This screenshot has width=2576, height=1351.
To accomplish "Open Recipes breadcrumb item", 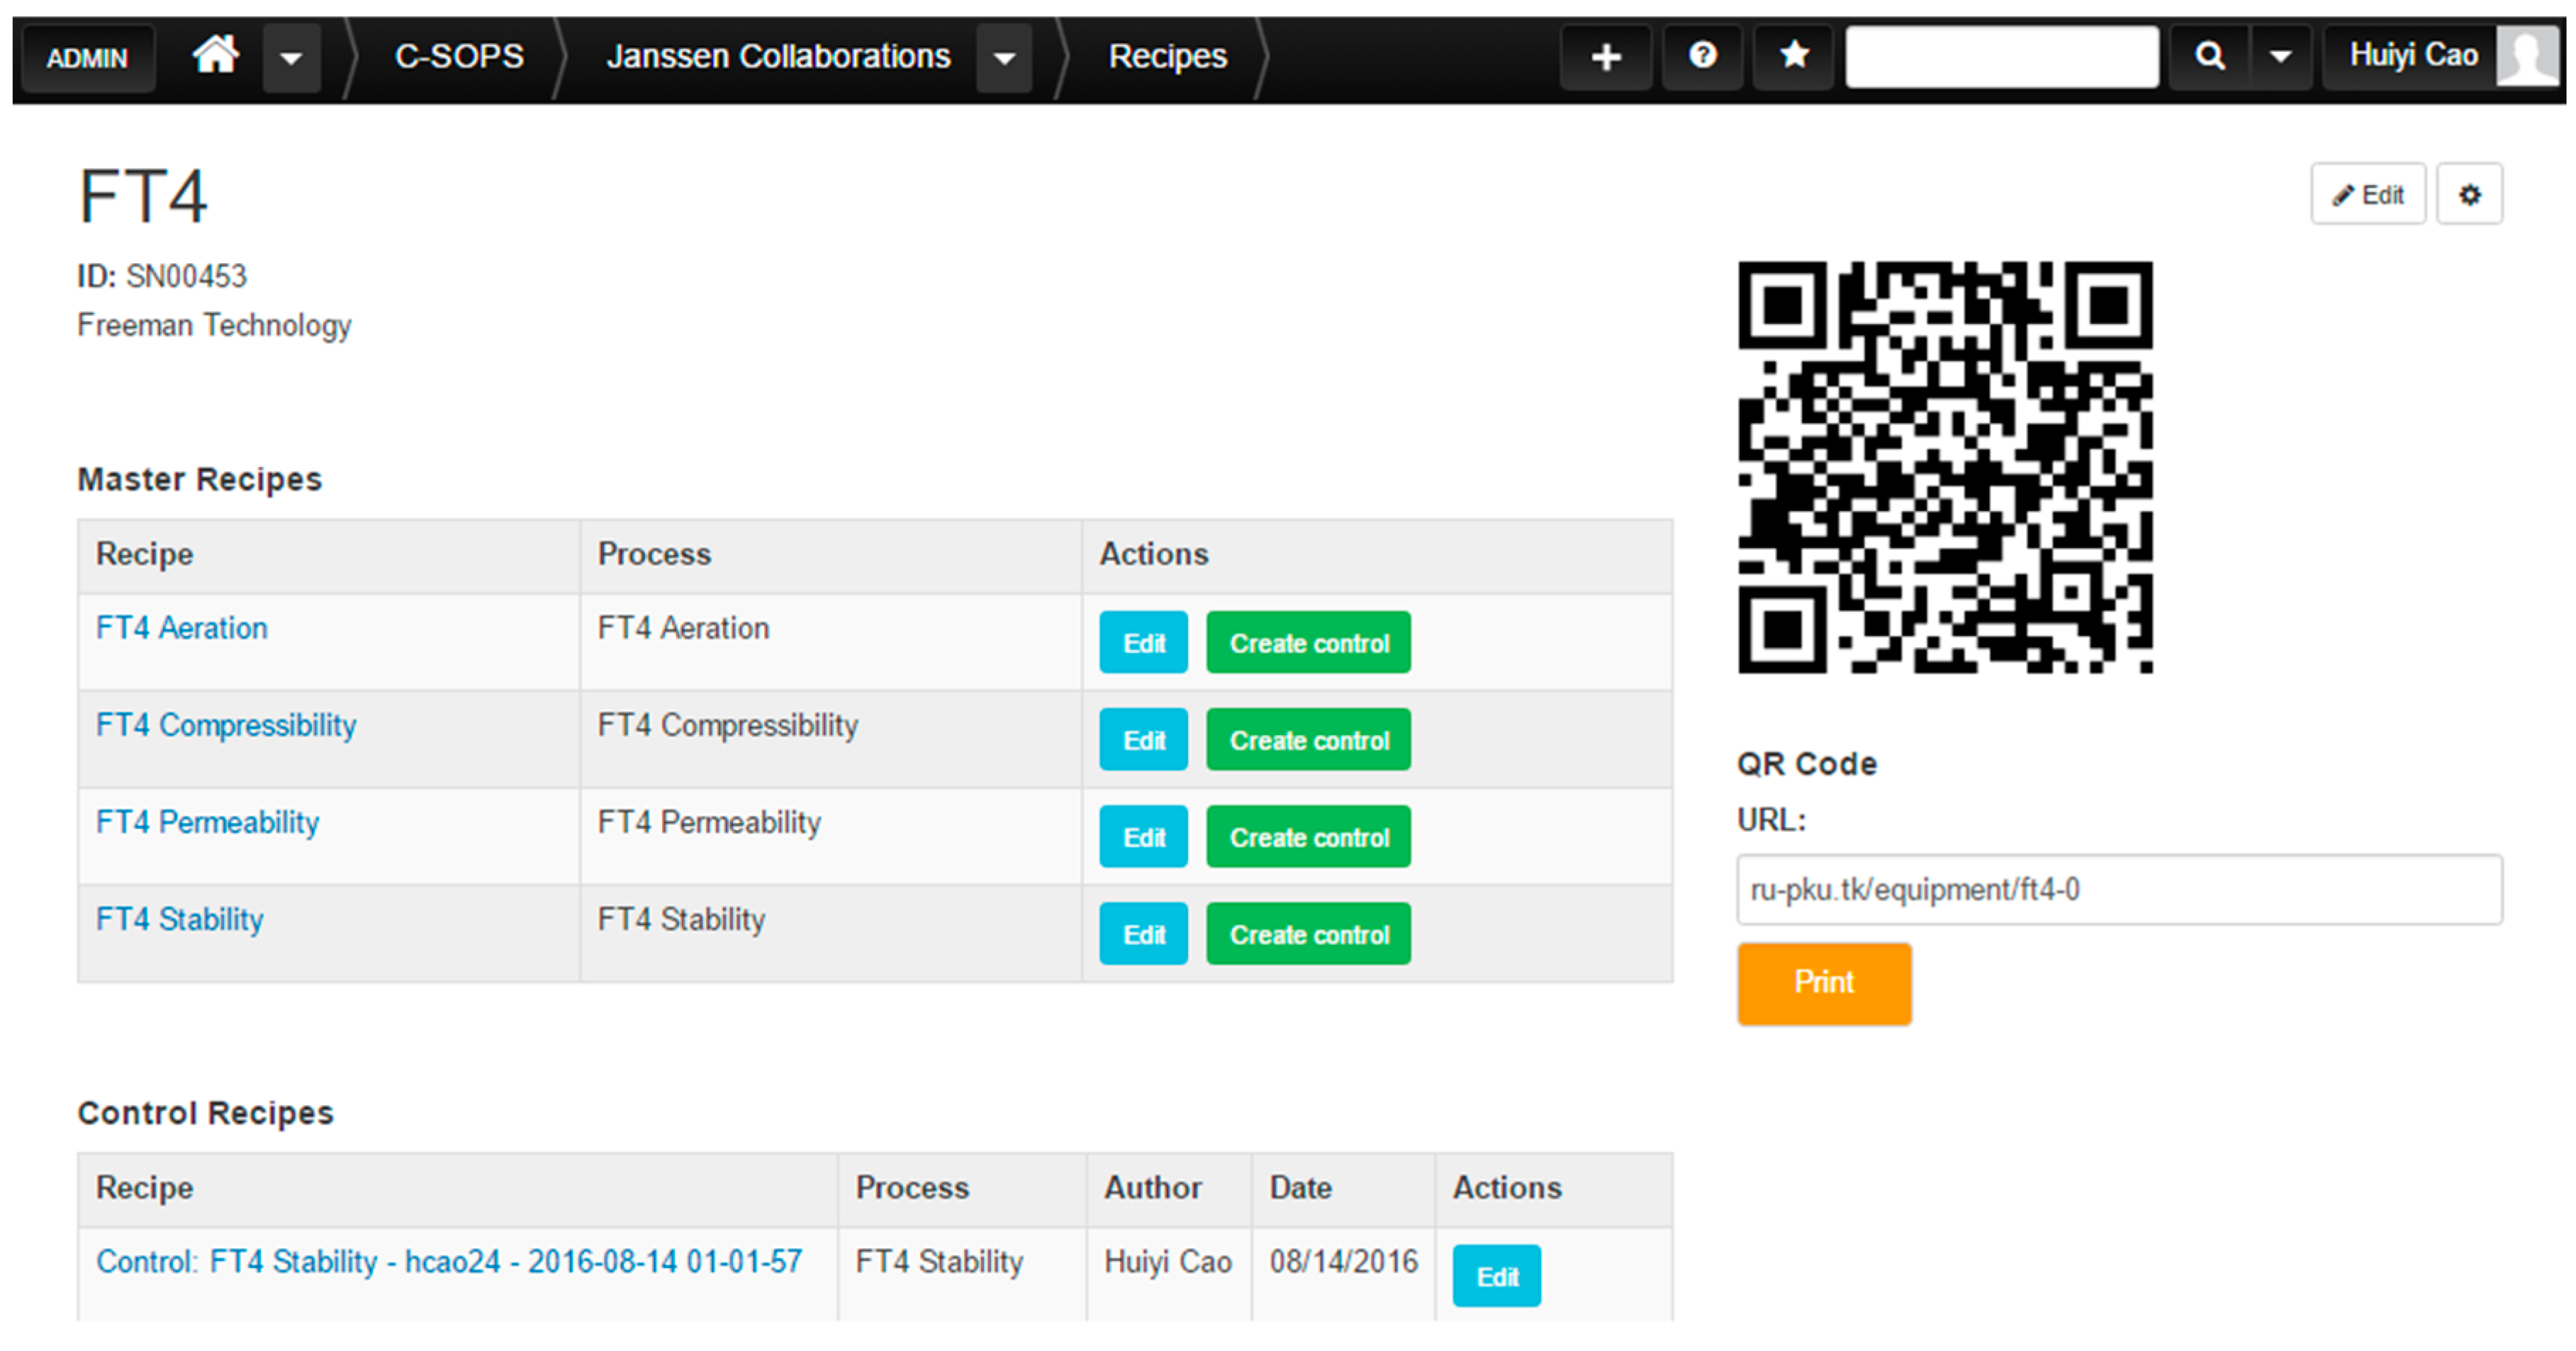I will click(1167, 57).
